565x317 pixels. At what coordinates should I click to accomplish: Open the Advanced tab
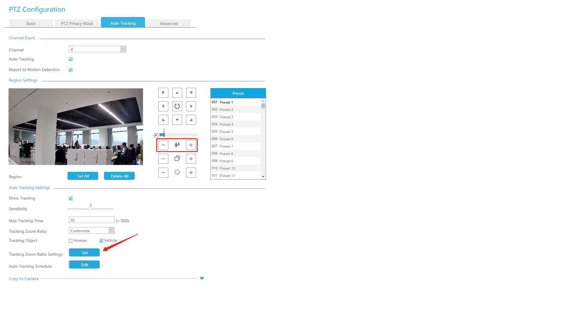pos(169,23)
